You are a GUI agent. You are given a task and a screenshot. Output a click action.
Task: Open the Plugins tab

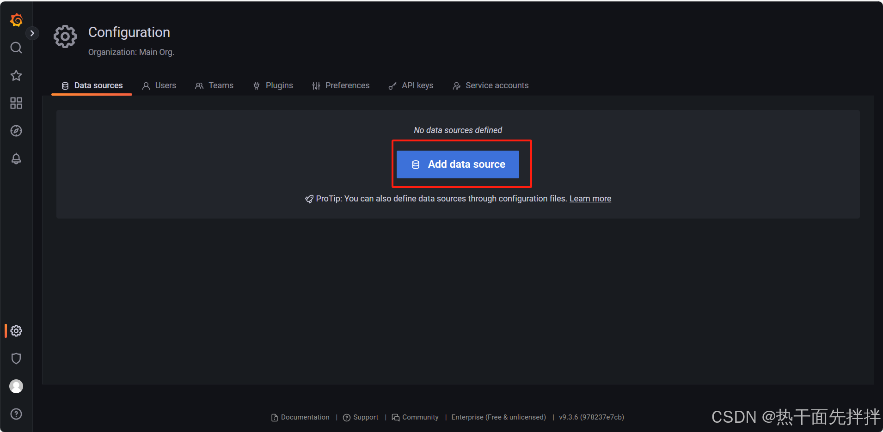point(273,85)
